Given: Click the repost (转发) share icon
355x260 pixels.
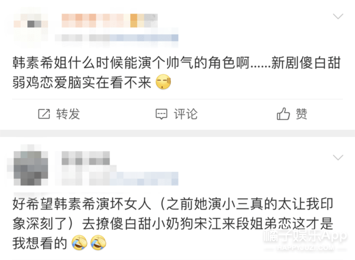Looking at the screenshot, I should 44,114.
